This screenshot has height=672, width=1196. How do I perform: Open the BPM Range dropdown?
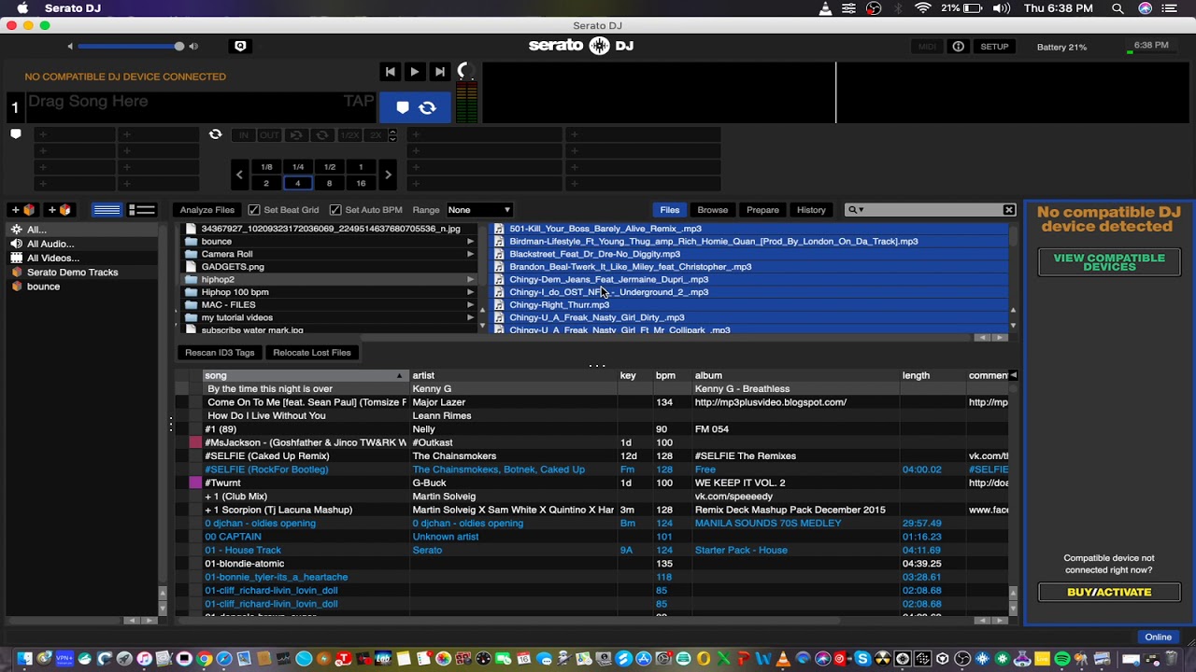pos(479,210)
